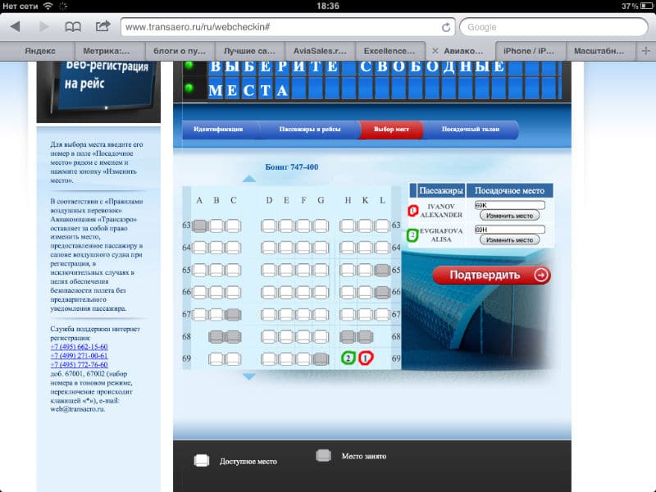Select the green passenger 2 marker in row 69
The width and height of the screenshot is (656, 492).
[x=348, y=358]
